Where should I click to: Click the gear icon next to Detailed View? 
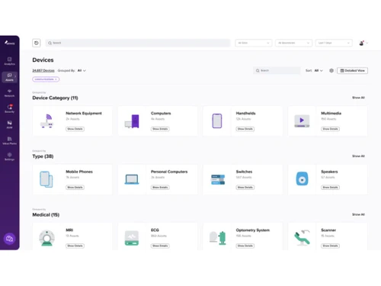point(331,70)
